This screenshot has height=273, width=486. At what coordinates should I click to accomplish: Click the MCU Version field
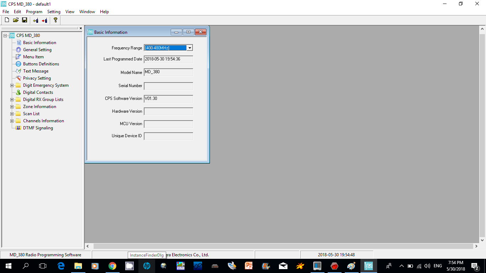(169, 124)
